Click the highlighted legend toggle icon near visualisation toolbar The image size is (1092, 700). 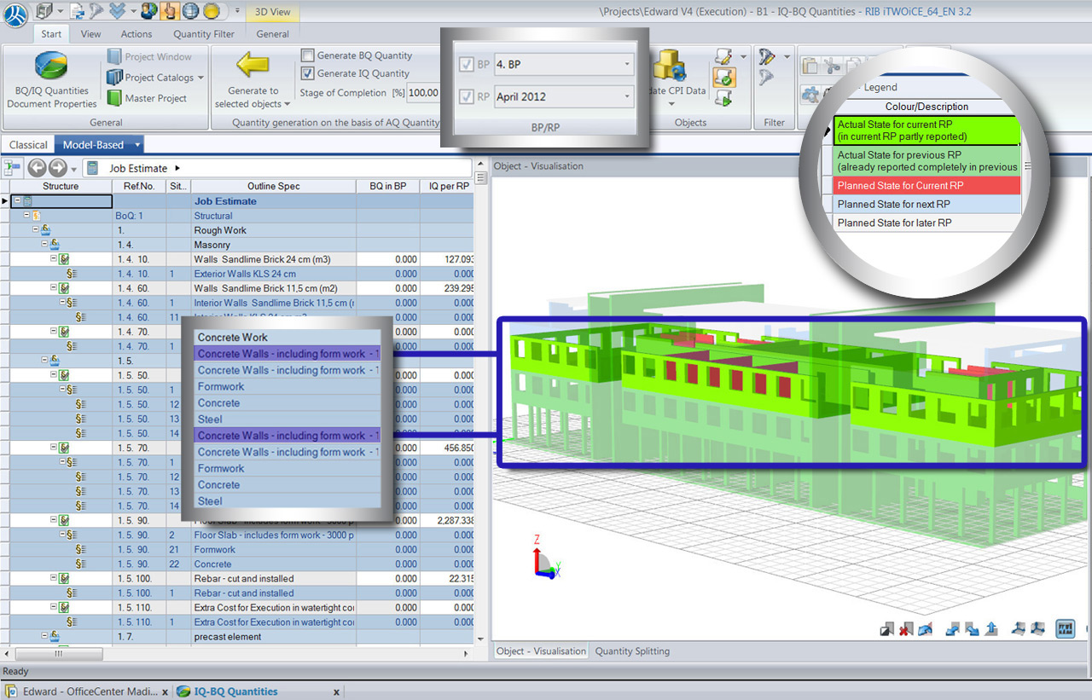click(x=1066, y=630)
